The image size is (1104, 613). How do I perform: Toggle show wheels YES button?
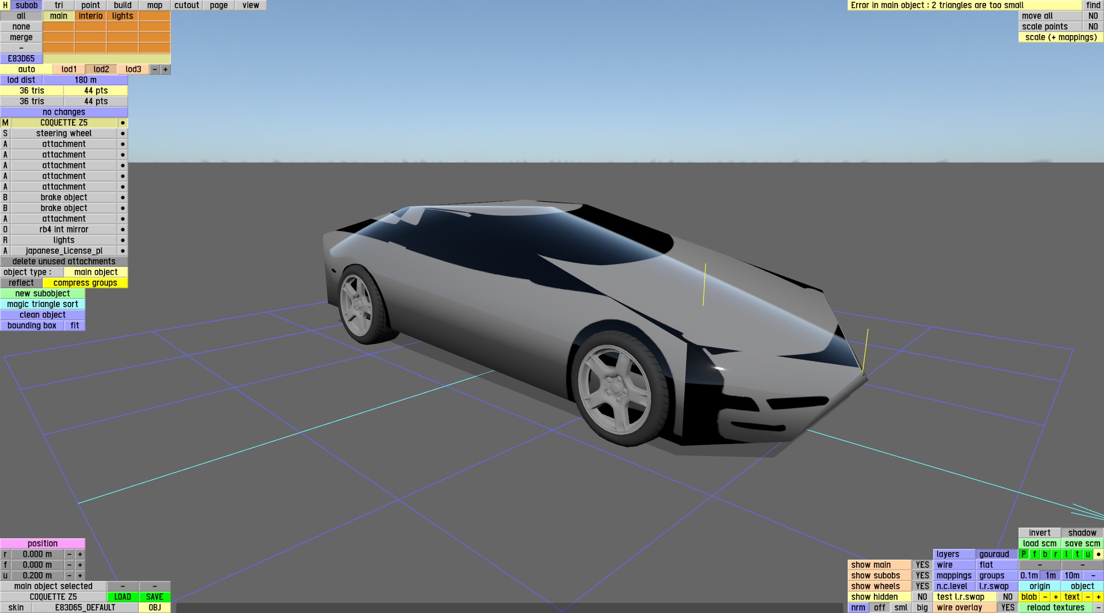click(x=922, y=586)
